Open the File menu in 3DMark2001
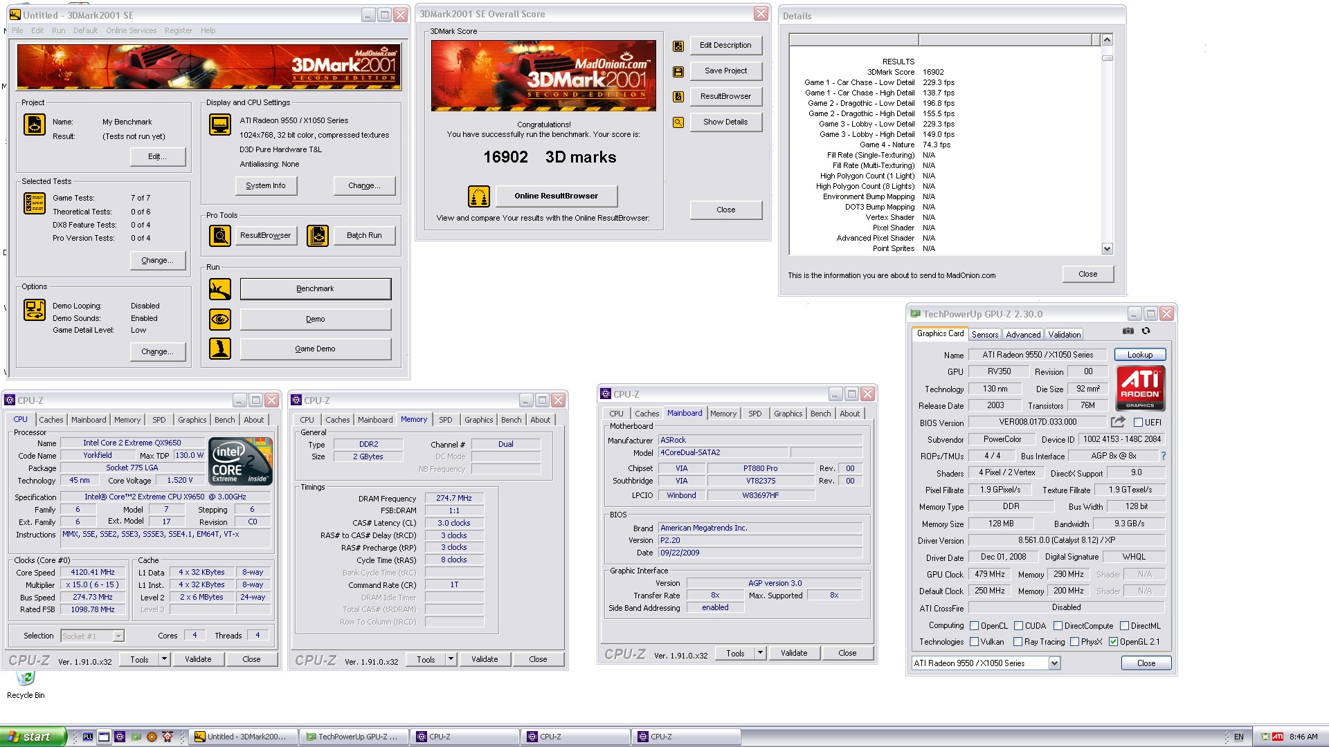Screen dimensions: 1329x747 17,30
